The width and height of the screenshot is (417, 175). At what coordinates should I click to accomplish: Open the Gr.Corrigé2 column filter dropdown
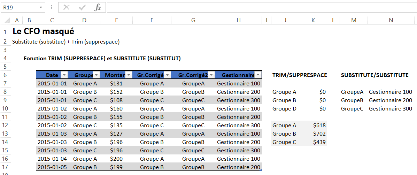(x=211, y=75)
